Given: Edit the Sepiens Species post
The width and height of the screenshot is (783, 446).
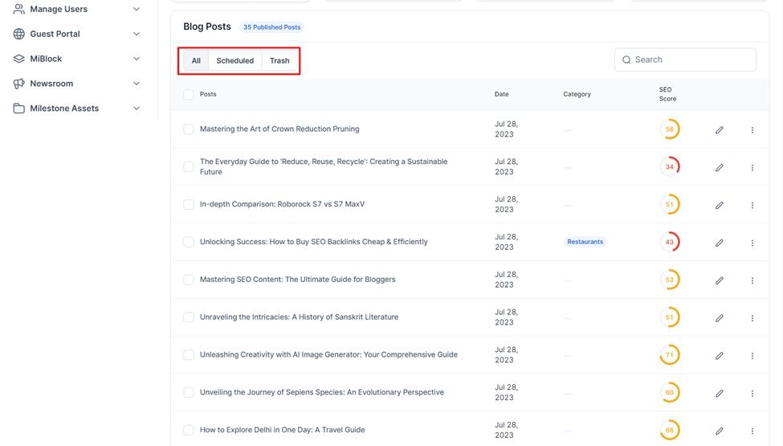Looking at the screenshot, I should [719, 394].
